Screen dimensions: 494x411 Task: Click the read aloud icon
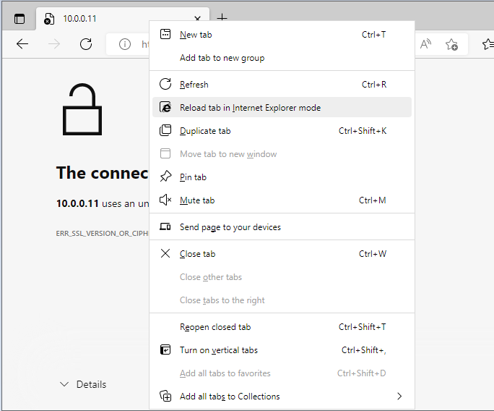426,44
